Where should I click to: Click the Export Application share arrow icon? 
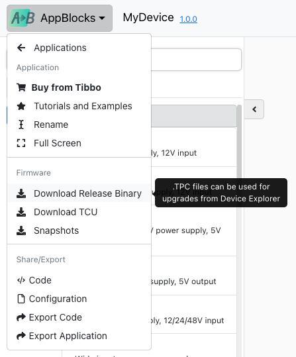pos(21,336)
